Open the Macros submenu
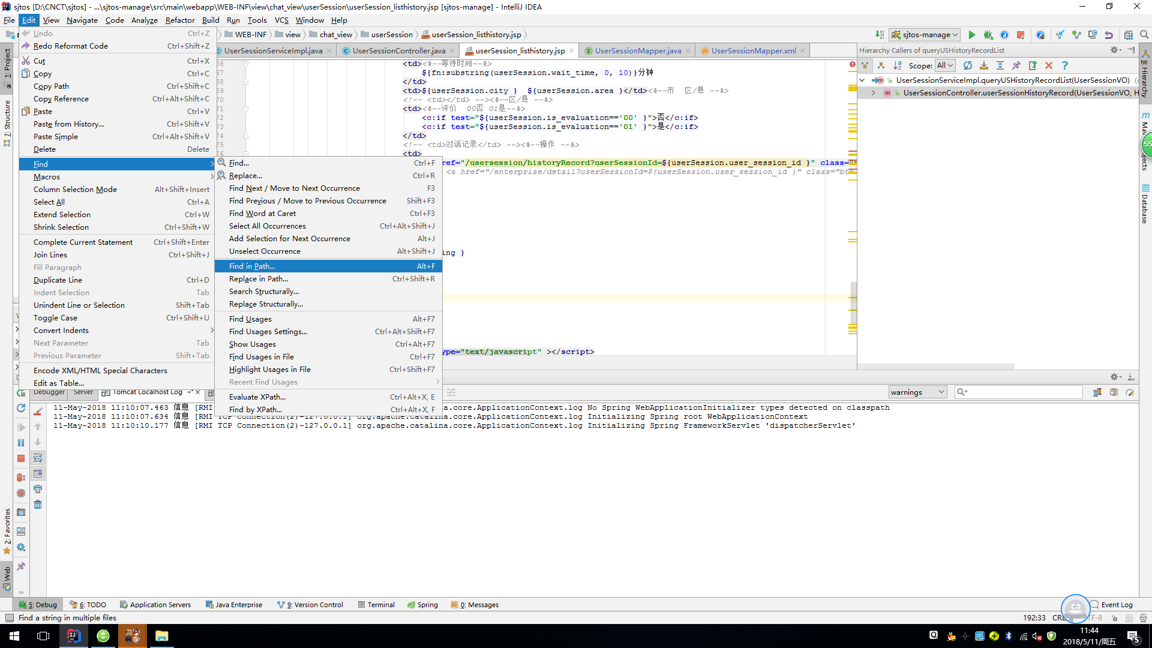Viewport: 1152px width, 648px height. click(116, 177)
